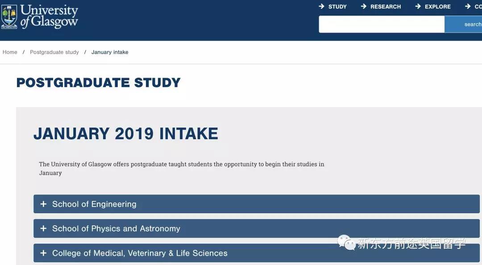Expand College of Medical, Veterinary & Life Sciences

tap(256, 253)
